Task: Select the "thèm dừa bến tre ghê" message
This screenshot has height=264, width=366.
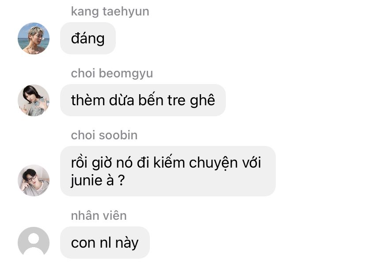Action: pos(143,100)
